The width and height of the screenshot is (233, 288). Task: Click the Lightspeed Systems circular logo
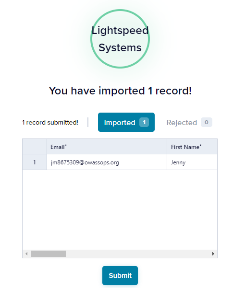[120, 39]
